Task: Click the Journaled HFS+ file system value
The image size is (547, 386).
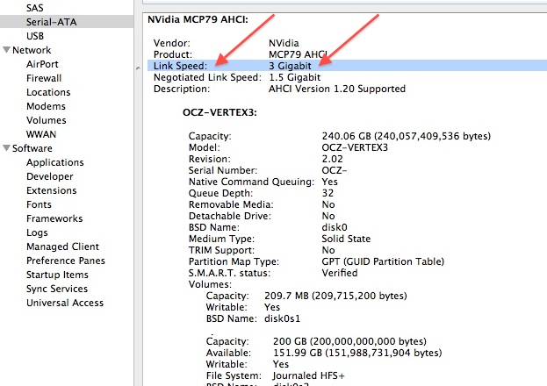Action: [309, 375]
